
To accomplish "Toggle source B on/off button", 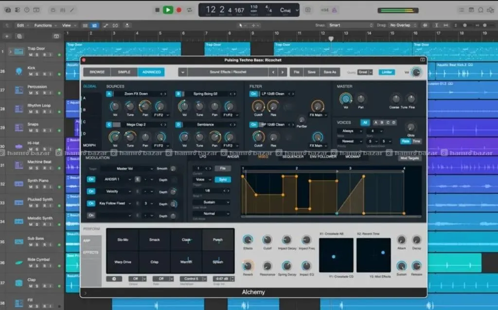I will click(178, 94).
